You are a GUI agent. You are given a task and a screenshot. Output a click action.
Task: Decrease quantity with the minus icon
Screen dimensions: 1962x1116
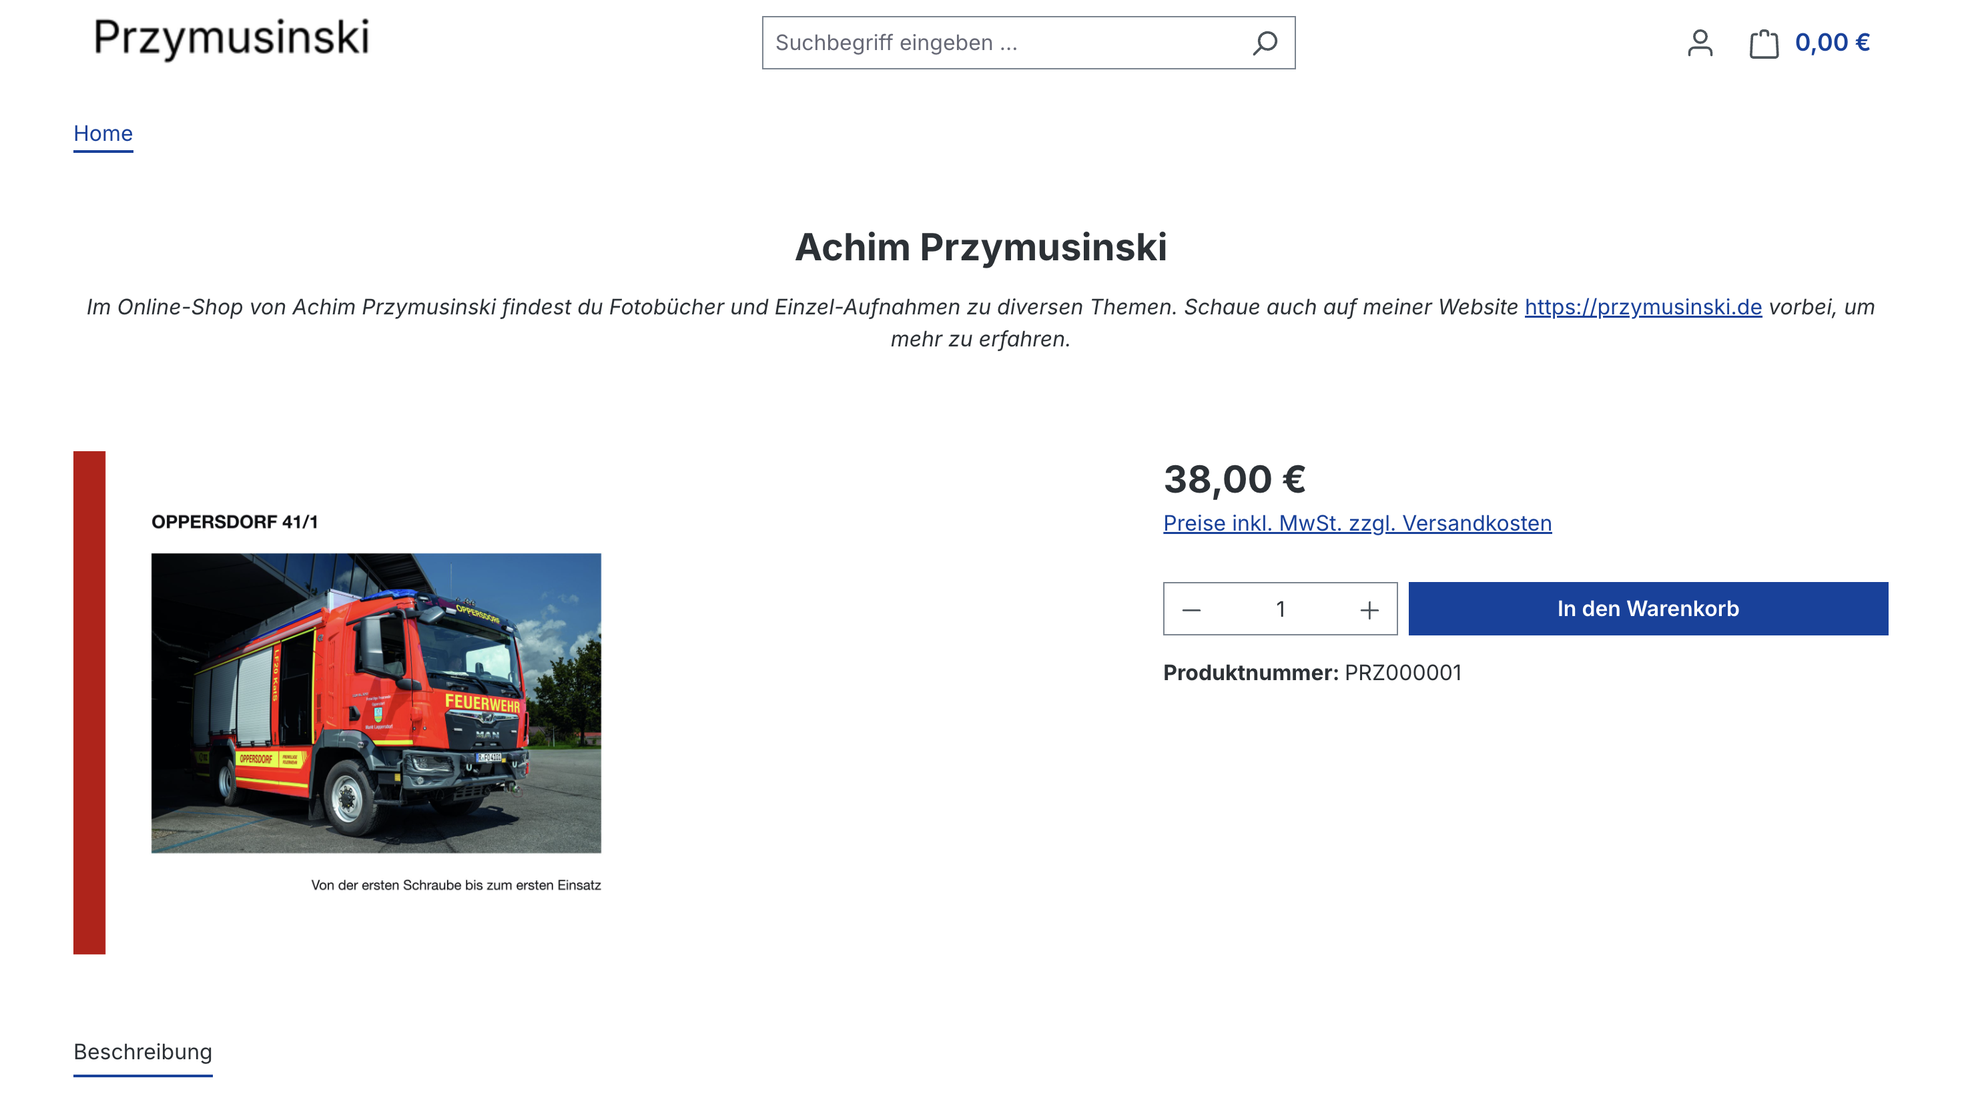pos(1190,609)
